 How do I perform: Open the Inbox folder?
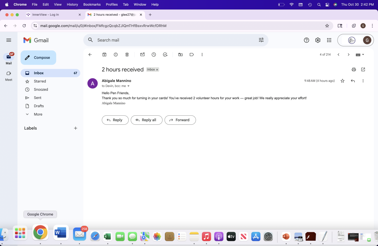pos(50,73)
